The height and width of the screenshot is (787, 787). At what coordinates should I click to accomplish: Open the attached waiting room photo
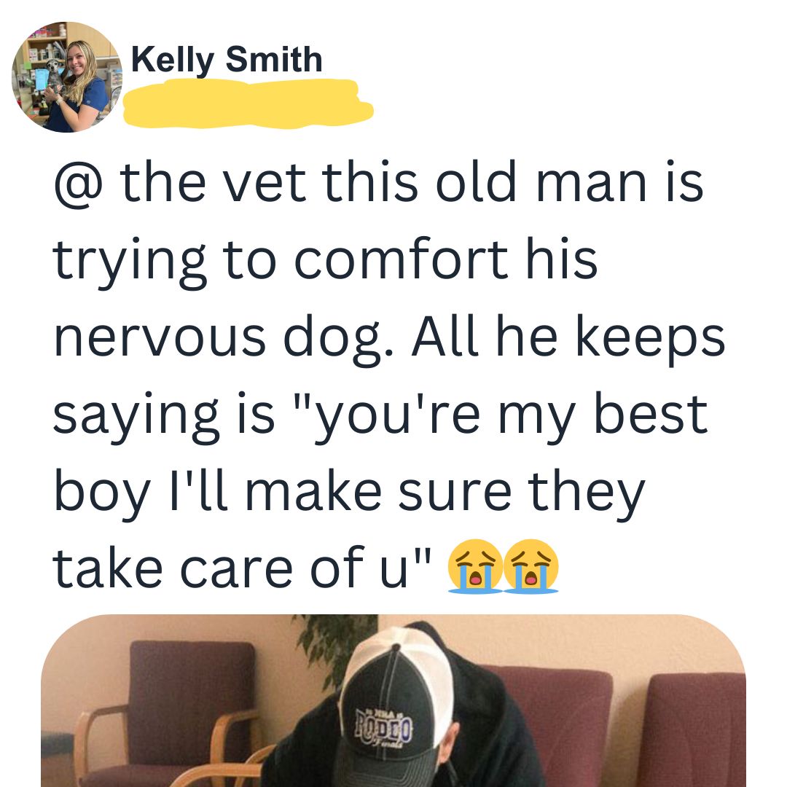click(x=393, y=701)
